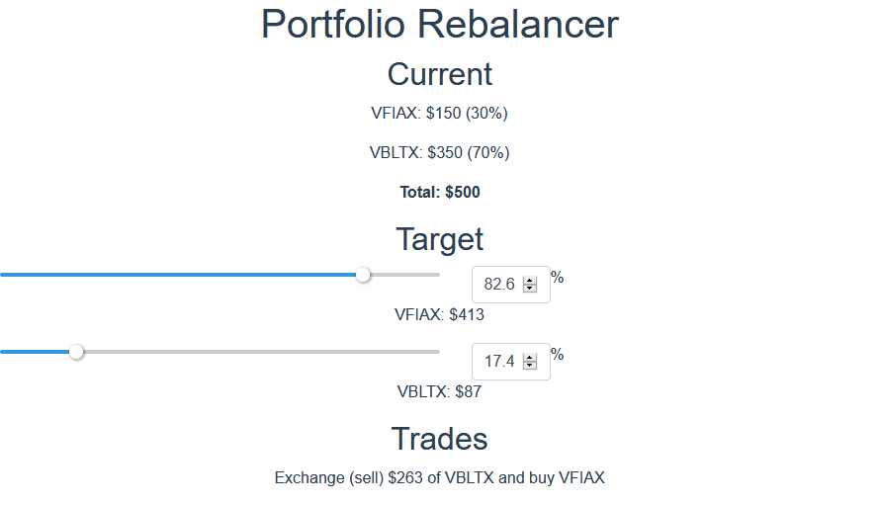The height and width of the screenshot is (505, 879).
Task: Click the VBLTX target slider handle
Action: click(x=76, y=352)
